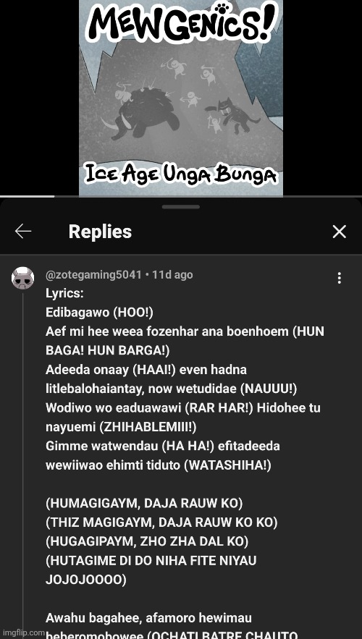Tap the drag handle above Replies
Viewport: 362px width, 639px height.
[180, 207]
